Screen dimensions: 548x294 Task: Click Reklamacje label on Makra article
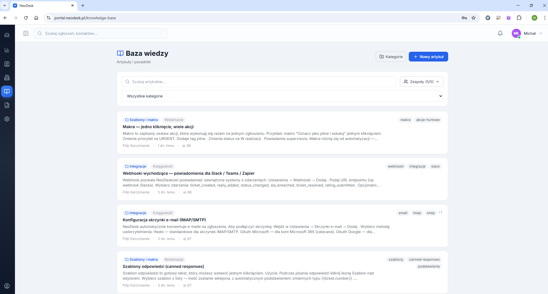(174, 120)
